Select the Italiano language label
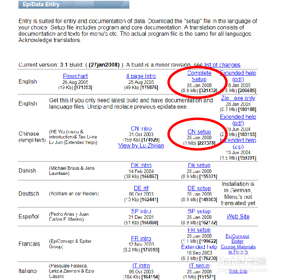 pyautogui.click(x=27, y=271)
